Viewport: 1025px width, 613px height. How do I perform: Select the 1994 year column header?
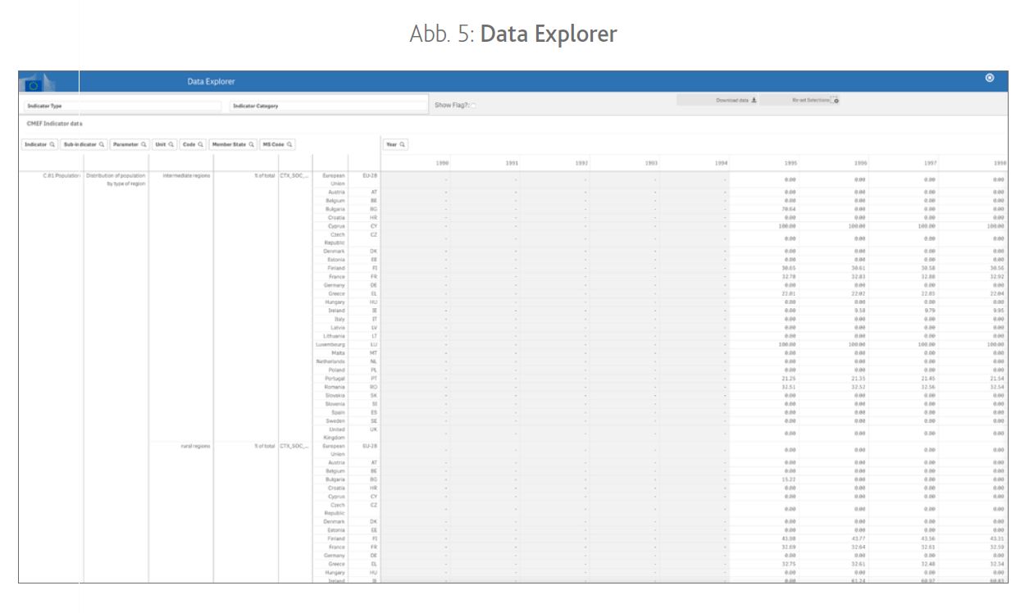point(720,163)
